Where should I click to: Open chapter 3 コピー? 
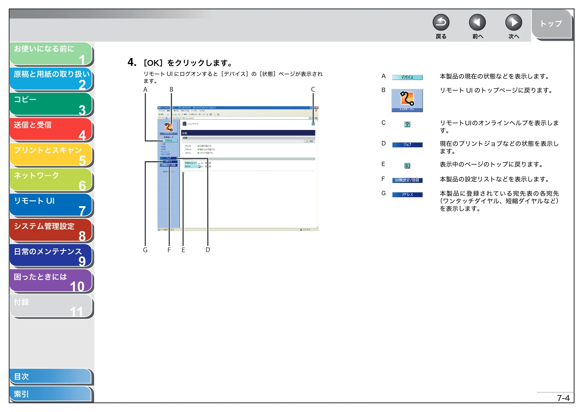[x=51, y=104]
